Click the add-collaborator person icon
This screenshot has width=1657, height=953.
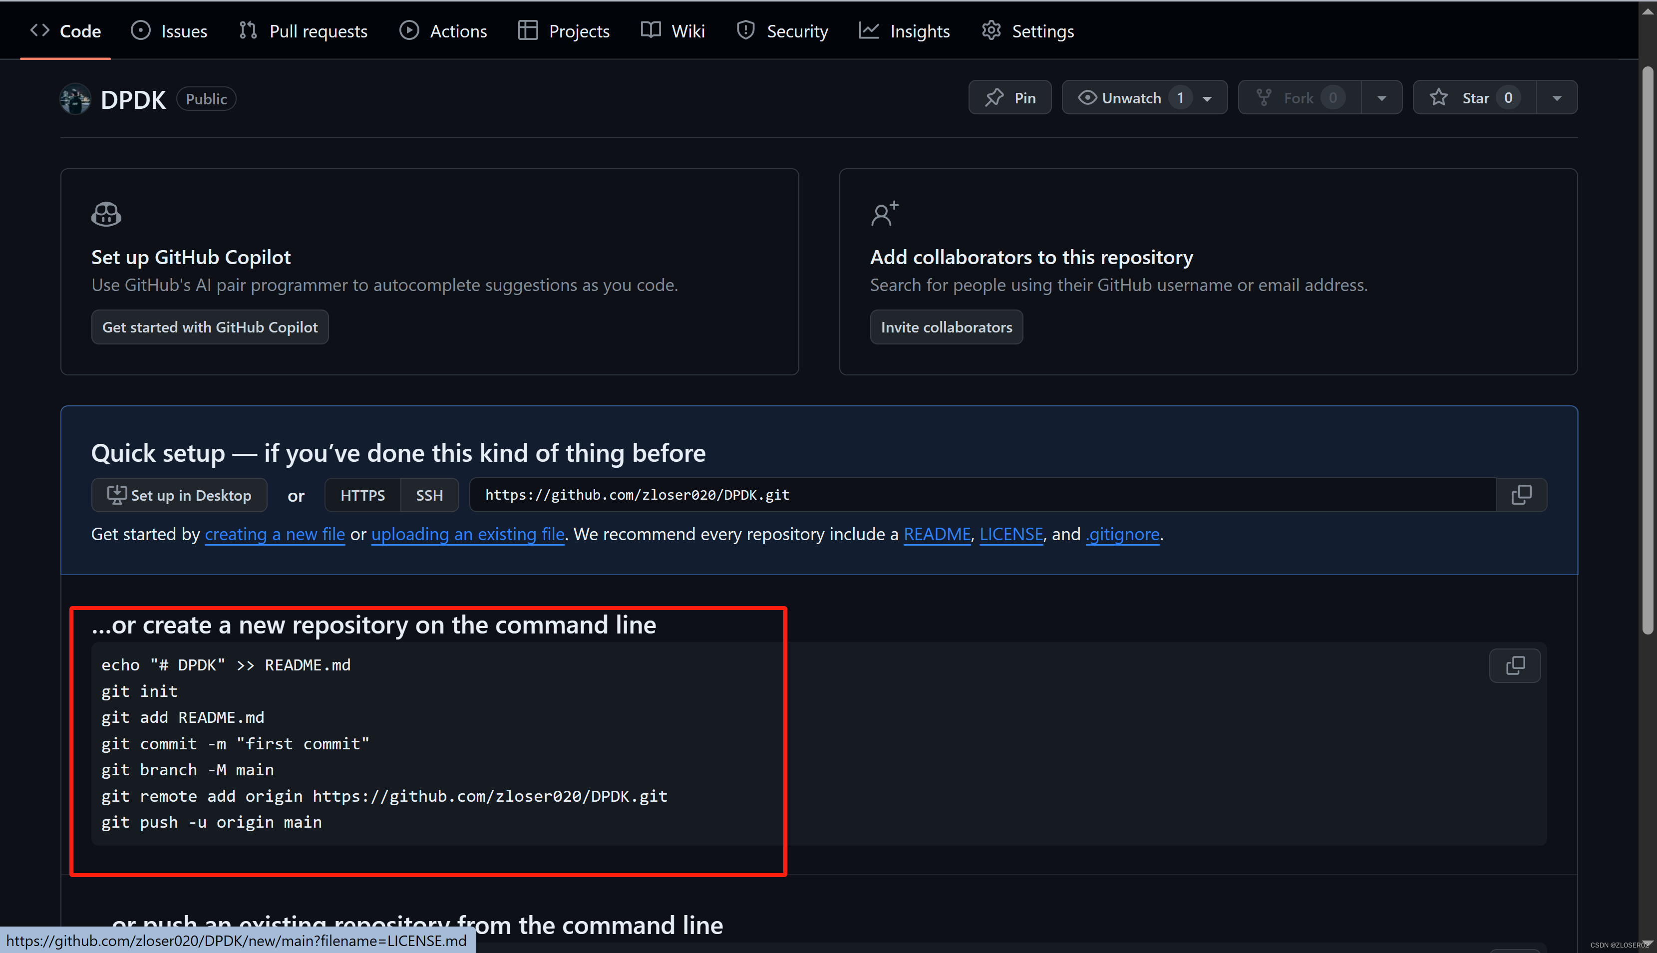(885, 213)
